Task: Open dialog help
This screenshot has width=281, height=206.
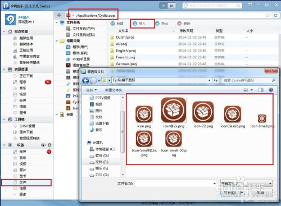Action: [271, 90]
